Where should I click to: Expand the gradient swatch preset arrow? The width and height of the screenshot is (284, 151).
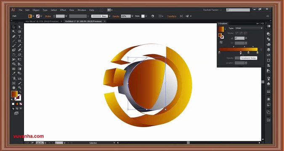[226, 29]
